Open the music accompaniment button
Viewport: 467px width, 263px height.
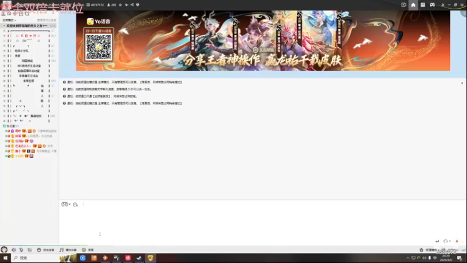(68, 250)
